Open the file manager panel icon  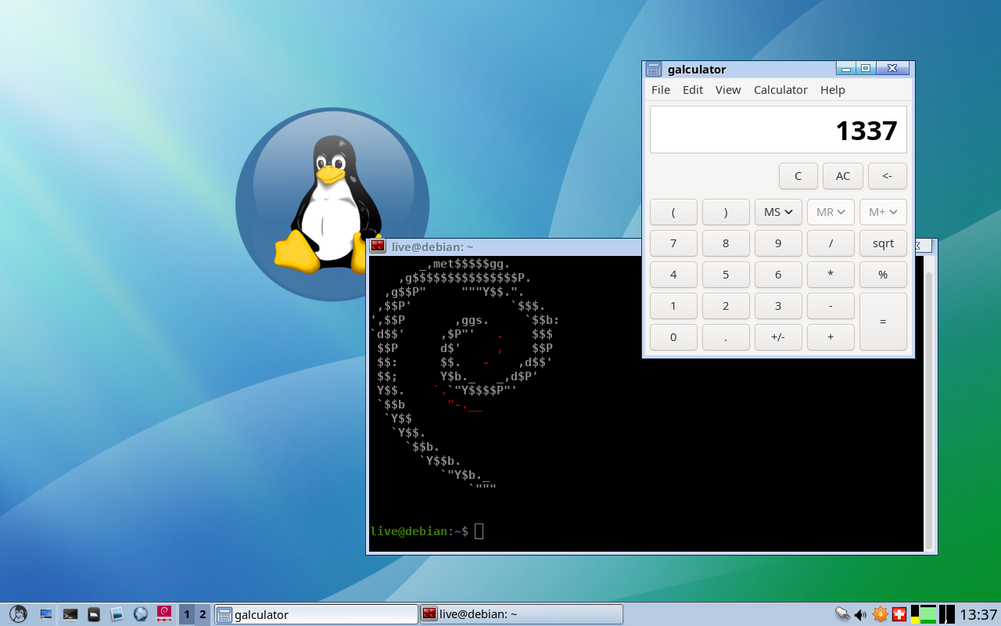coord(94,614)
